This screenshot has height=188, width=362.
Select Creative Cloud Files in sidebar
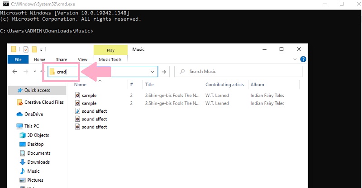click(x=43, y=102)
